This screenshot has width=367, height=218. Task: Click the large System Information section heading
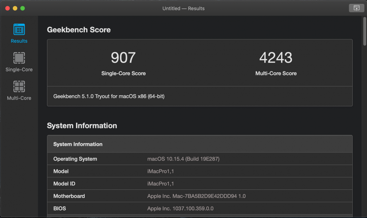coord(82,126)
